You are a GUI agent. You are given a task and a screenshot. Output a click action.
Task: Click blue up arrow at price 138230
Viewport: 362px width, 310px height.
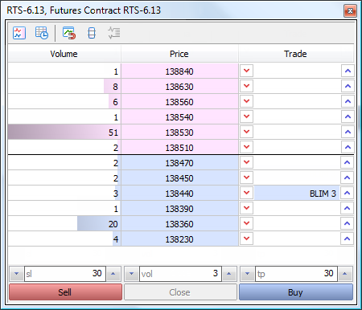pyautogui.click(x=347, y=239)
